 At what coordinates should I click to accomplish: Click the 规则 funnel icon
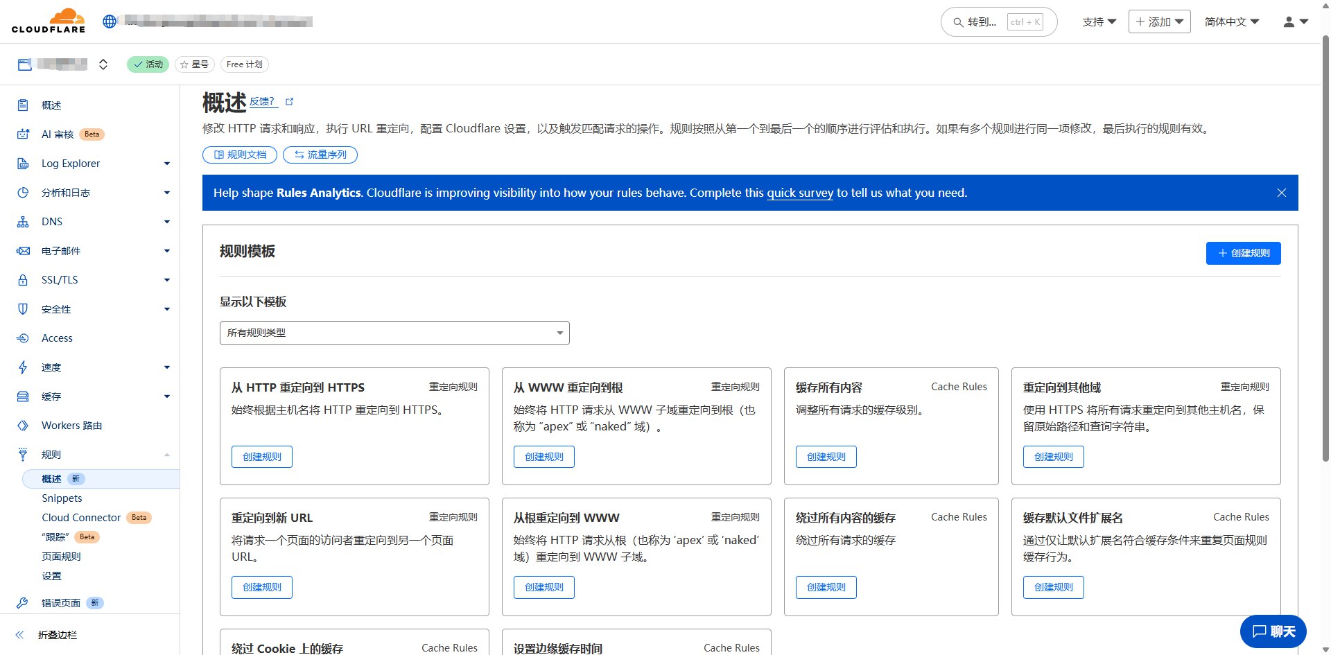point(23,455)
